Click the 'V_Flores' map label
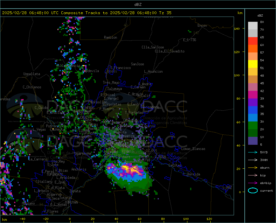 coord(51,211)
